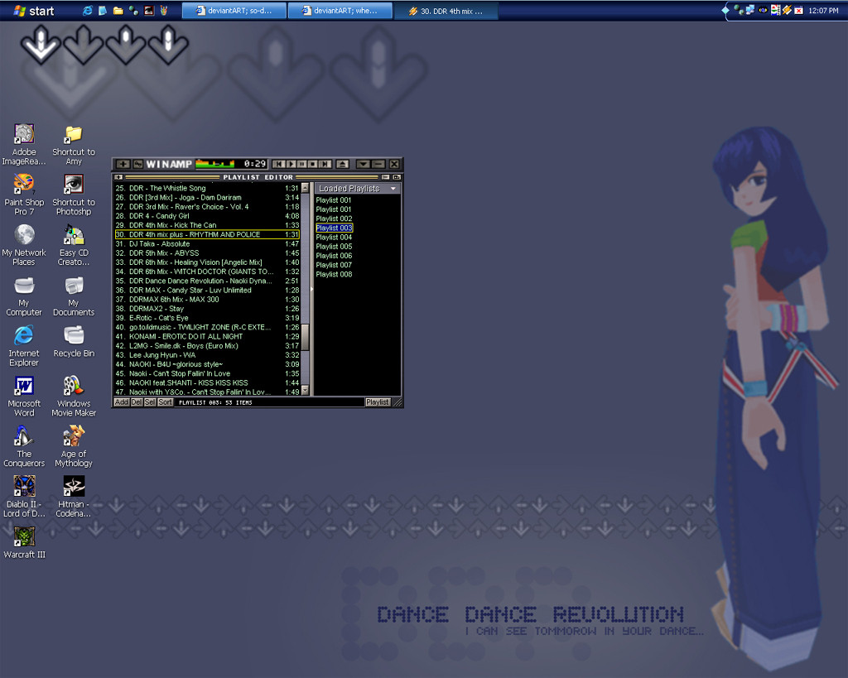Image resolution: width=848 pixels, height=678 pixels.
Task: Stop playback in Winamp
Action: (312, 164)
